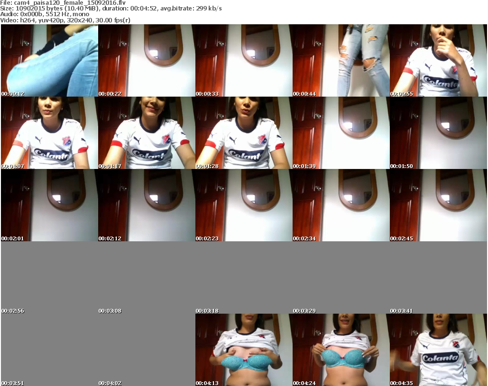Screen dimensions: 488x386
Task: Click the timestamp label 00:03:29
Action: [x=304, y=311]
